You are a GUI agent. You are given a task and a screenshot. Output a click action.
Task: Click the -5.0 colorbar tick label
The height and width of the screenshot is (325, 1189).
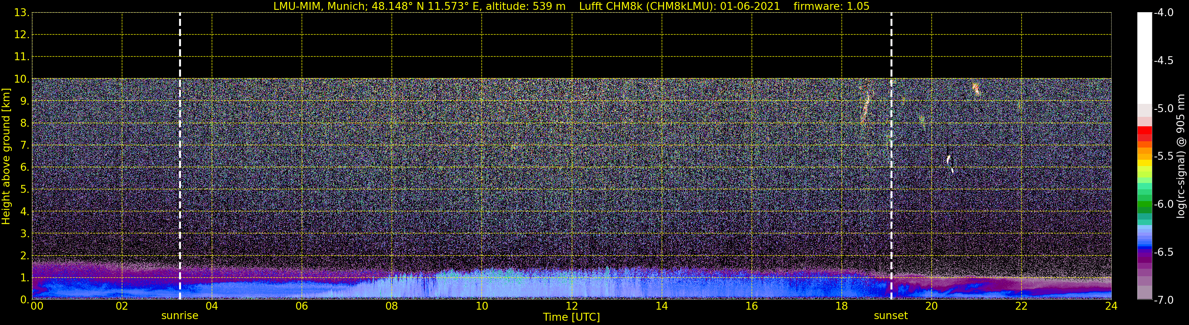(1164, 109)
